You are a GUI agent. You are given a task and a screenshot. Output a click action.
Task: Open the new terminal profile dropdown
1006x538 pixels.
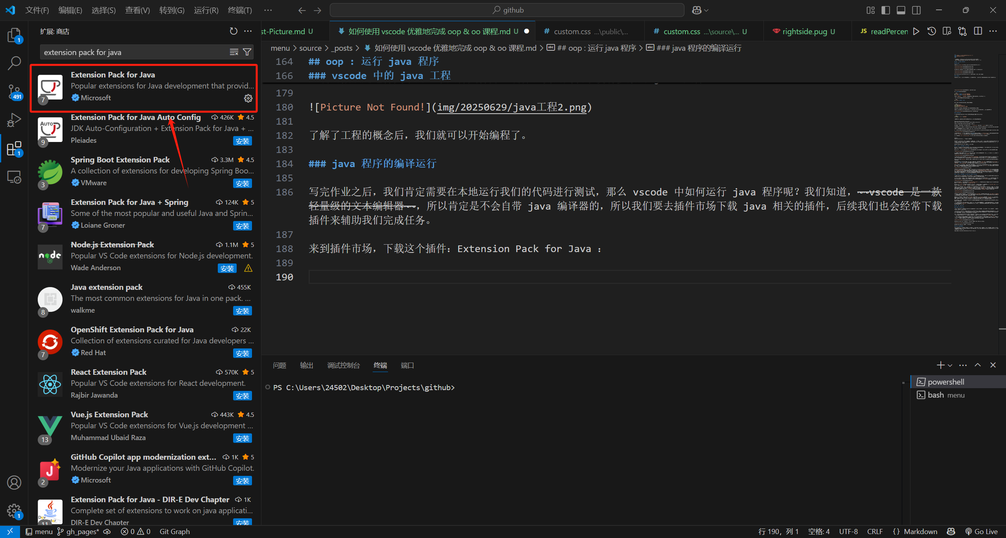(x=950, y=365)
